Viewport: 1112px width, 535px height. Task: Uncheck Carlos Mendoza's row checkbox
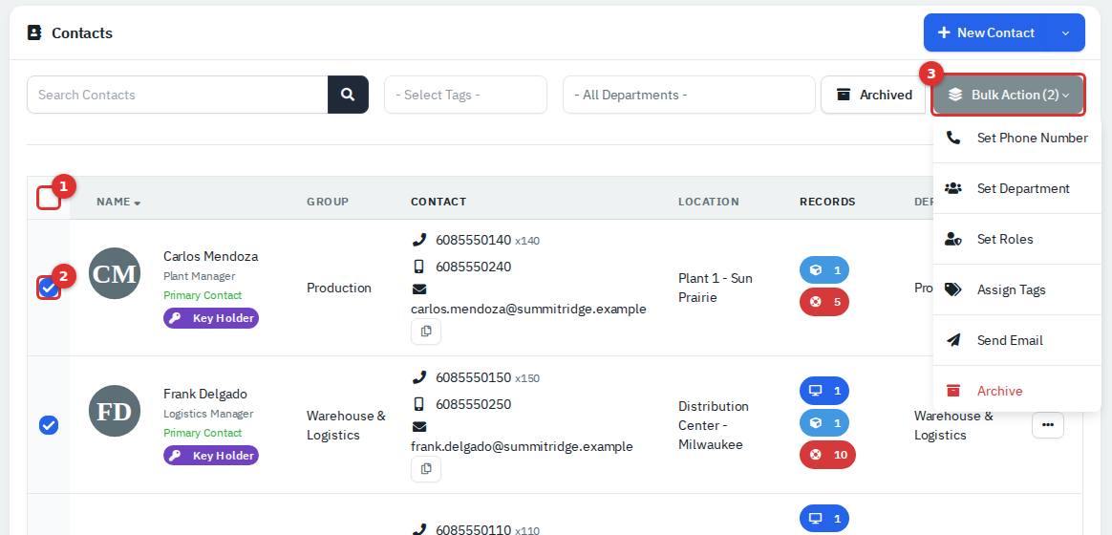(x=48, y=288)
